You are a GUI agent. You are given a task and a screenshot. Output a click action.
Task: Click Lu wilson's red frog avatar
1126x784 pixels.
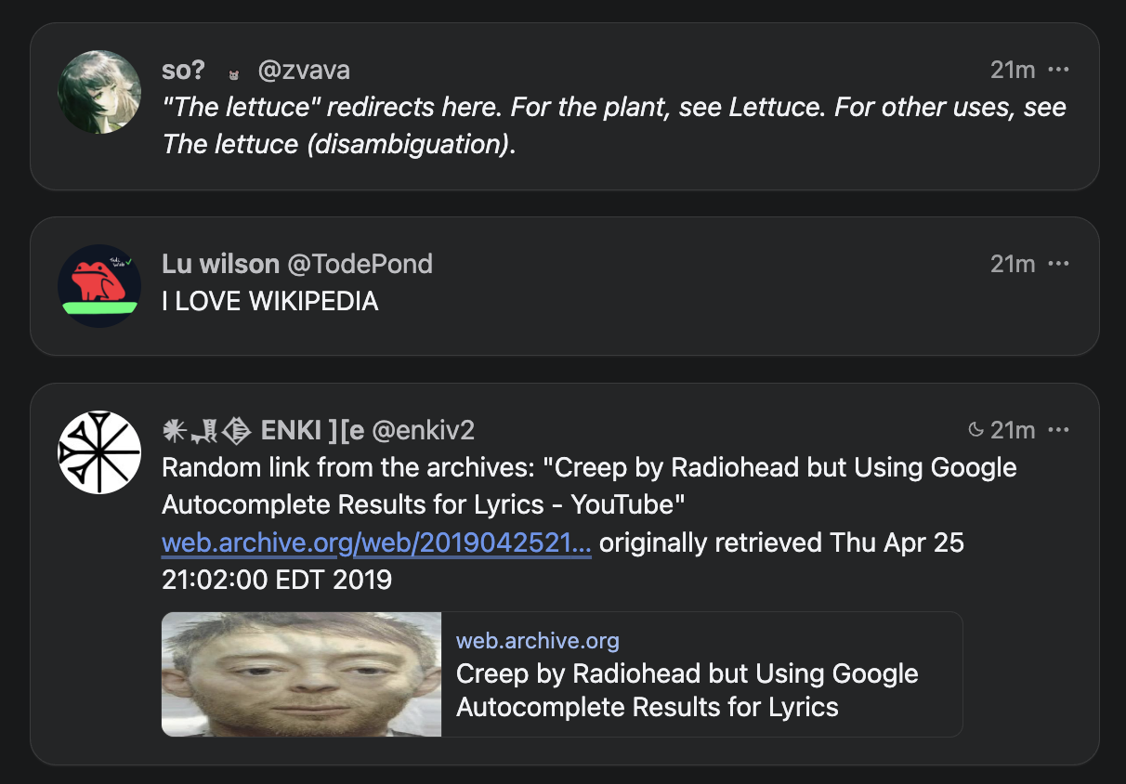click(x=99, y=286)
